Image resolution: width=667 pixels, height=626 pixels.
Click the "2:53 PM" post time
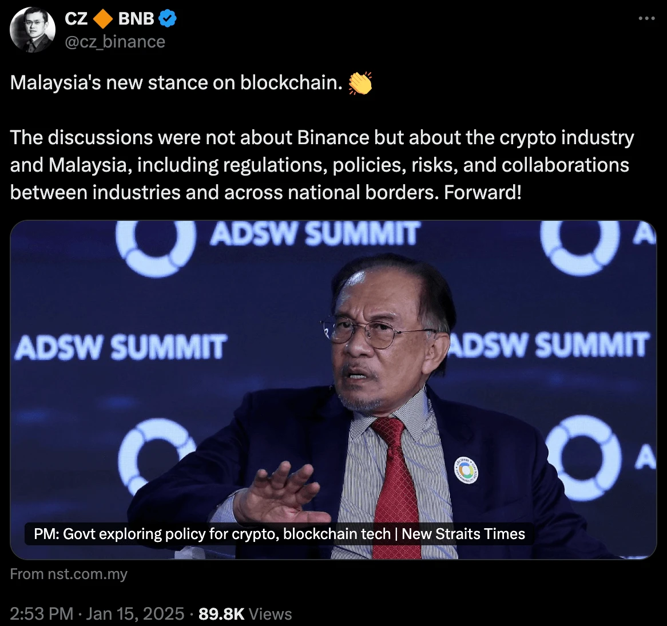pos(42,614)
